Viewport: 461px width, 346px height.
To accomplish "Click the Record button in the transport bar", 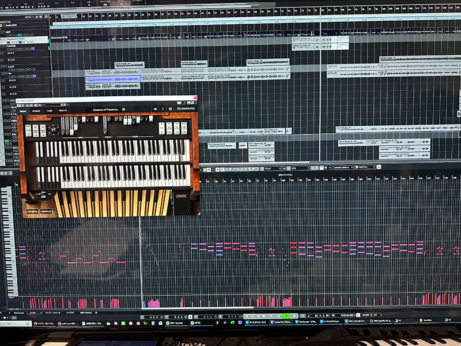I will tap(294, 316).
